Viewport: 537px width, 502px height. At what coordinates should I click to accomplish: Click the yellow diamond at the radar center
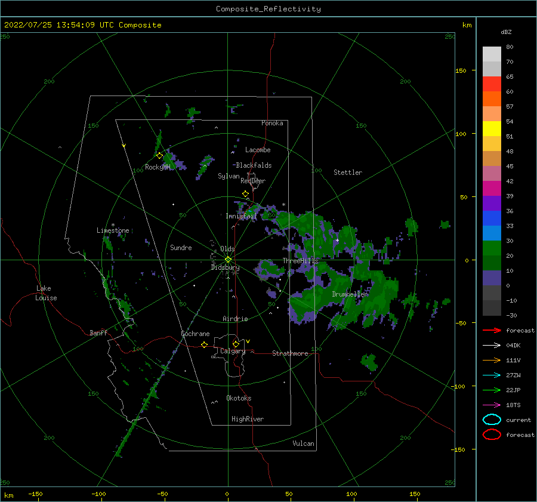[x=228, y=260]
